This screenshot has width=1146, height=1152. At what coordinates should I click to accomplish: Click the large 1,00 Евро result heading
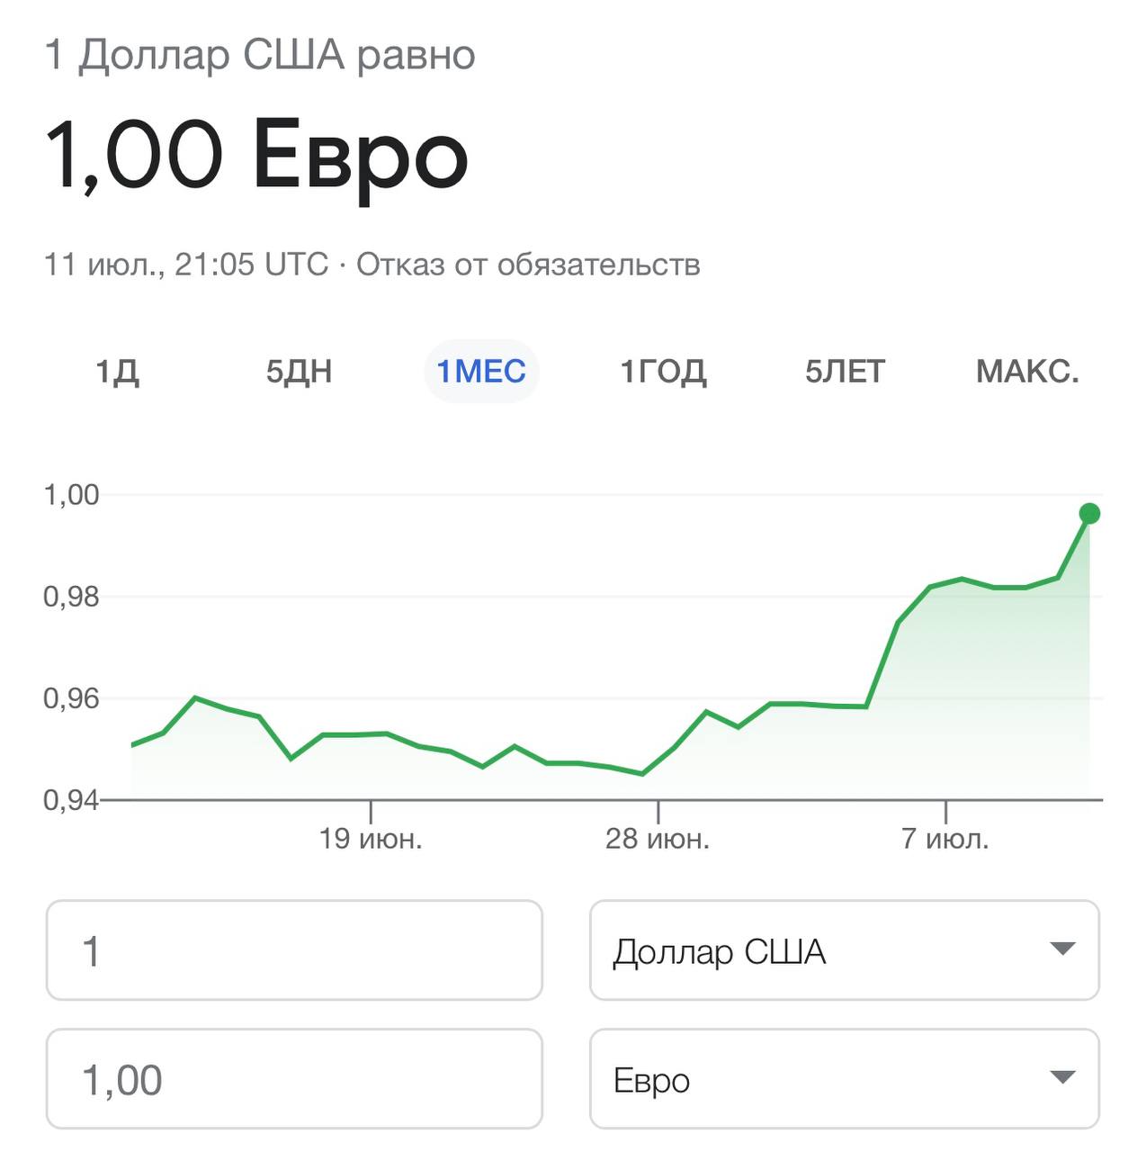(x=257, y=157)
